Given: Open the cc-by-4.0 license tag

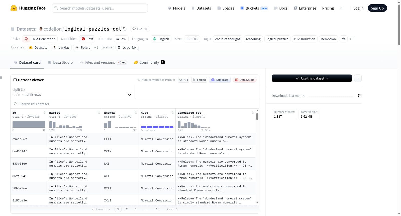Looking at the screenshot, I should [127, 47].
